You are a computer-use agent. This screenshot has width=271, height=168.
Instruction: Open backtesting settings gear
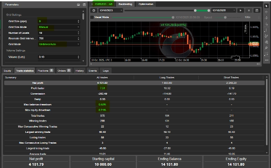pyautogui.click(x=93, y=10)
